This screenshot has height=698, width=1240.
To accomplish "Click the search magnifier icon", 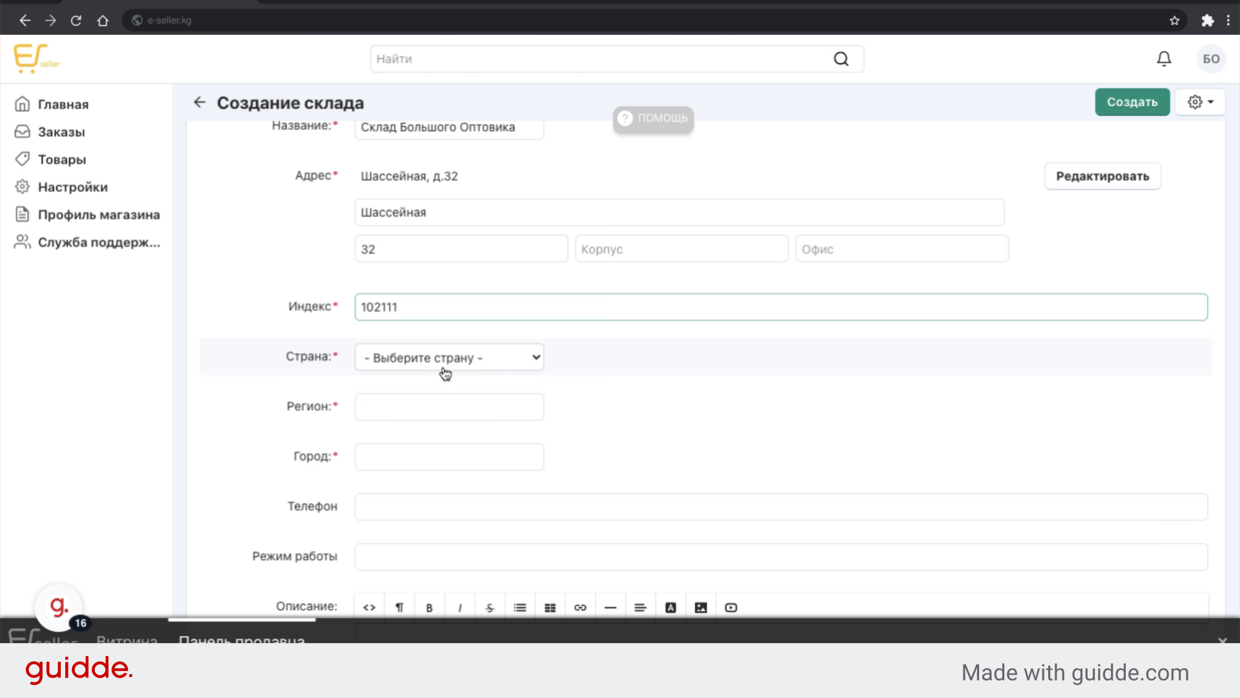I will click(x=841, y=59).
